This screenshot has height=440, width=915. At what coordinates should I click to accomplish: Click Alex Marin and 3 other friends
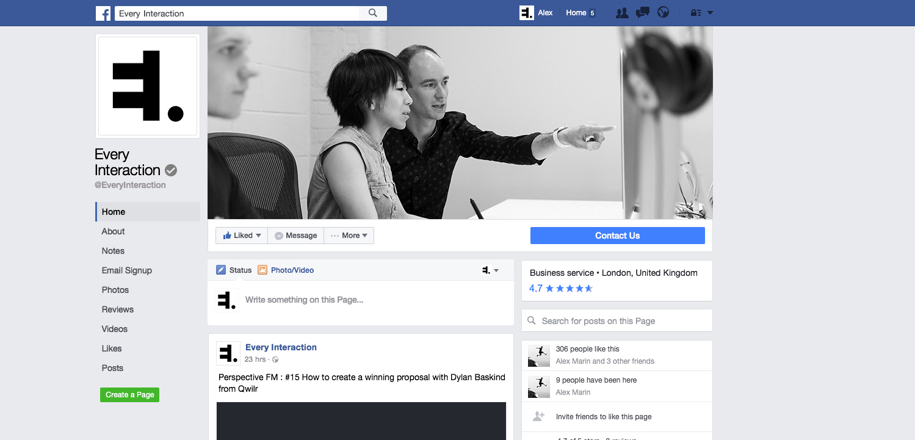point(605,361)
